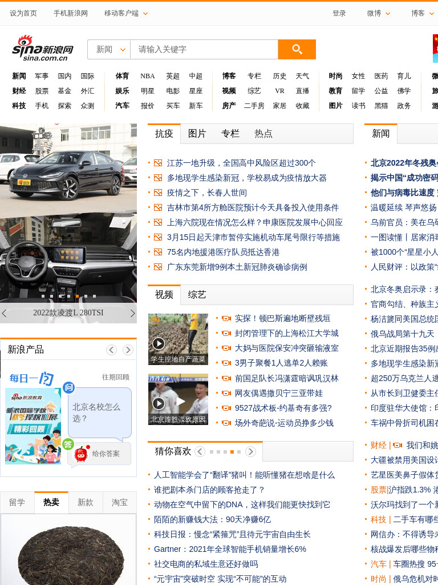This screenshot has height=585, width=438.
Task: Click next arrow in 新浪产品 panel
Action: (x=128, y=350)
